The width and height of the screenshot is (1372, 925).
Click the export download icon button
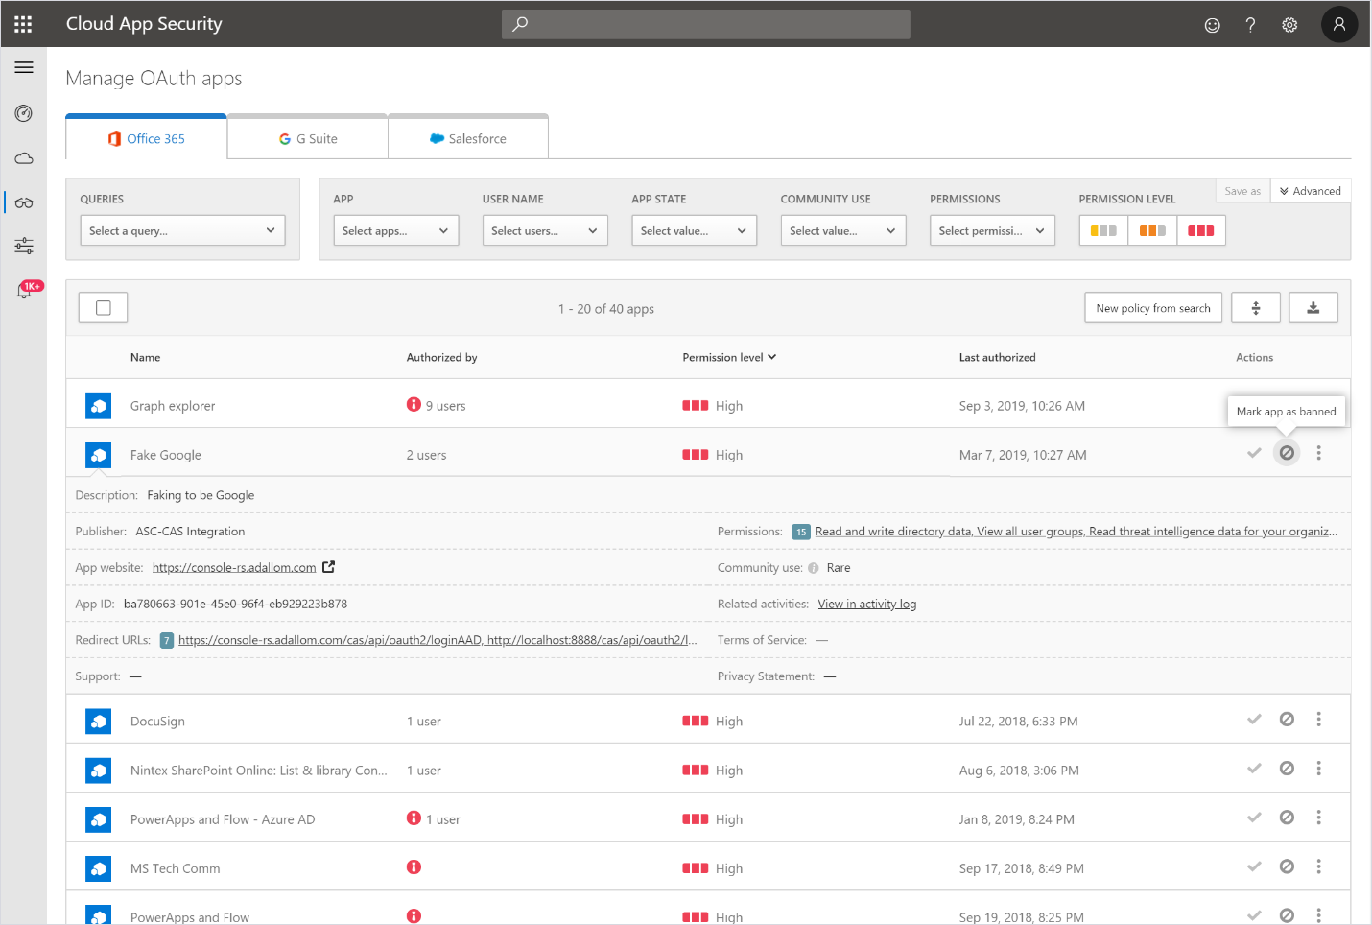pyautogui.click(x=1313, y=308)
